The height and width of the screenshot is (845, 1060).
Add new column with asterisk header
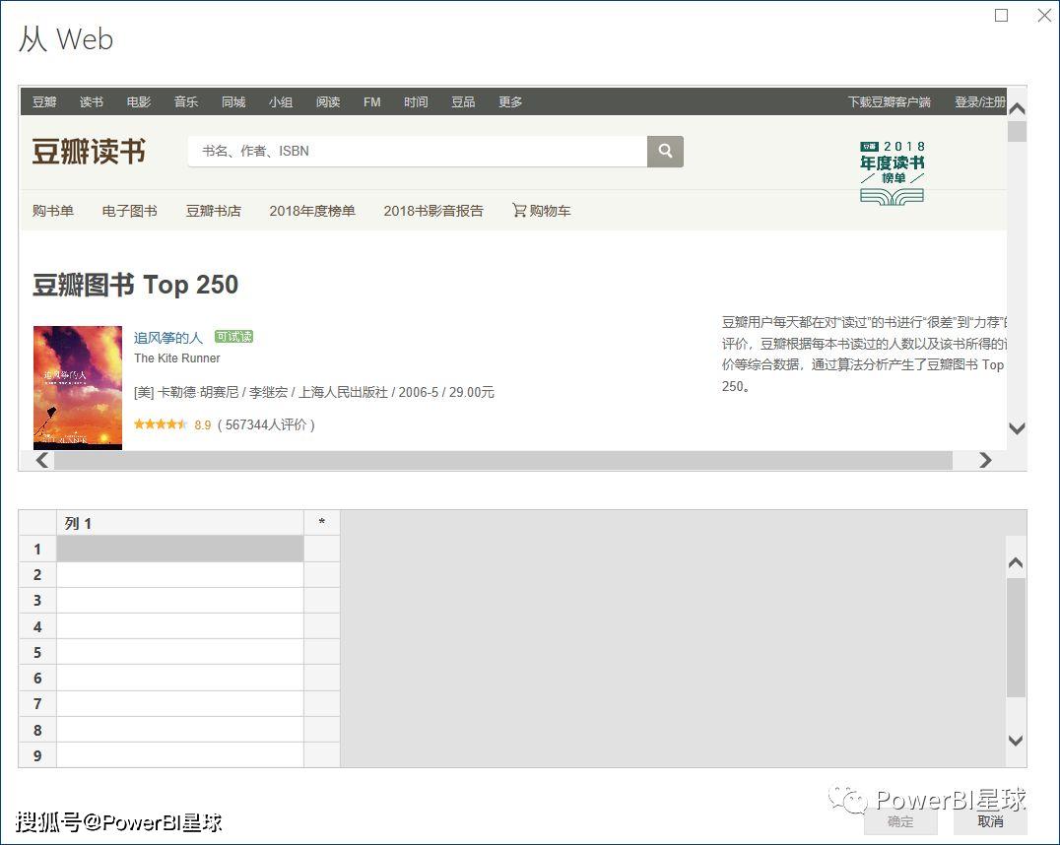click(322, 523)
